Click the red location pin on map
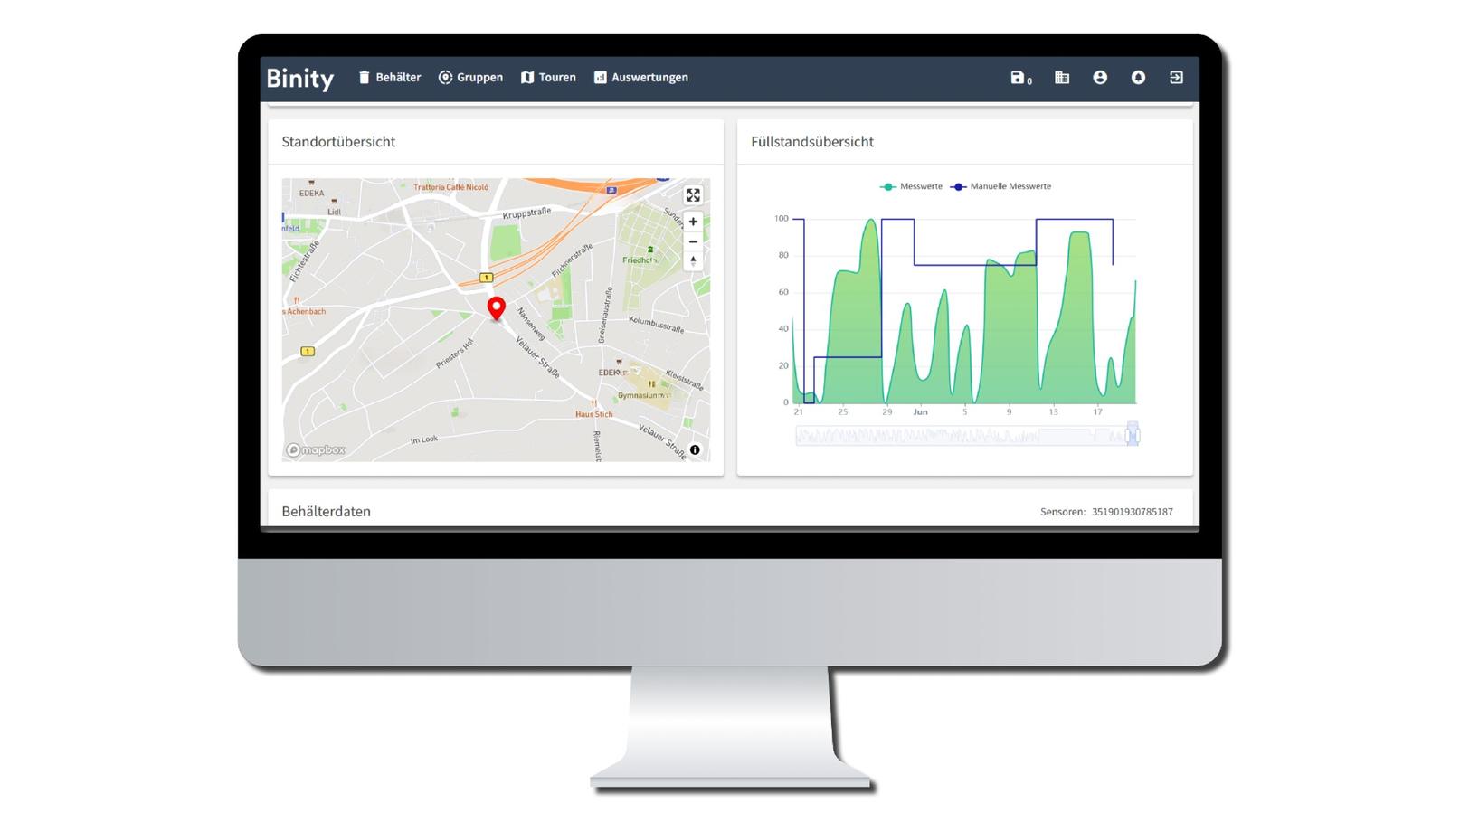This screenshot has height=822, width=1460. tap(496, 307)
